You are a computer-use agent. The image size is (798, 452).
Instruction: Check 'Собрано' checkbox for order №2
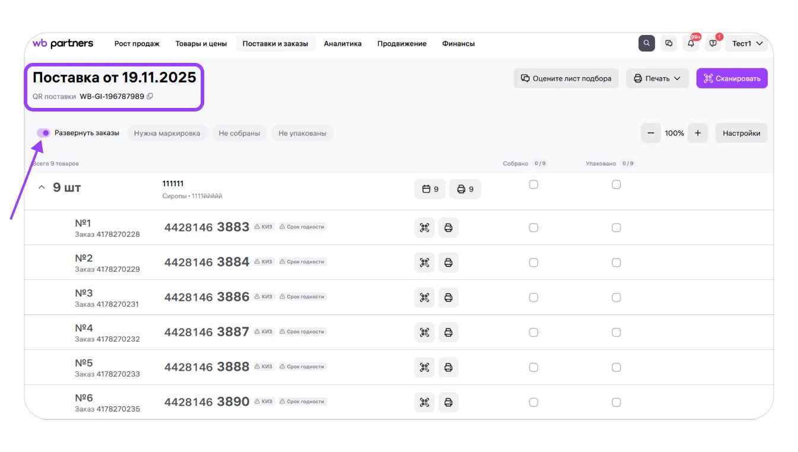tap(533, 263)
